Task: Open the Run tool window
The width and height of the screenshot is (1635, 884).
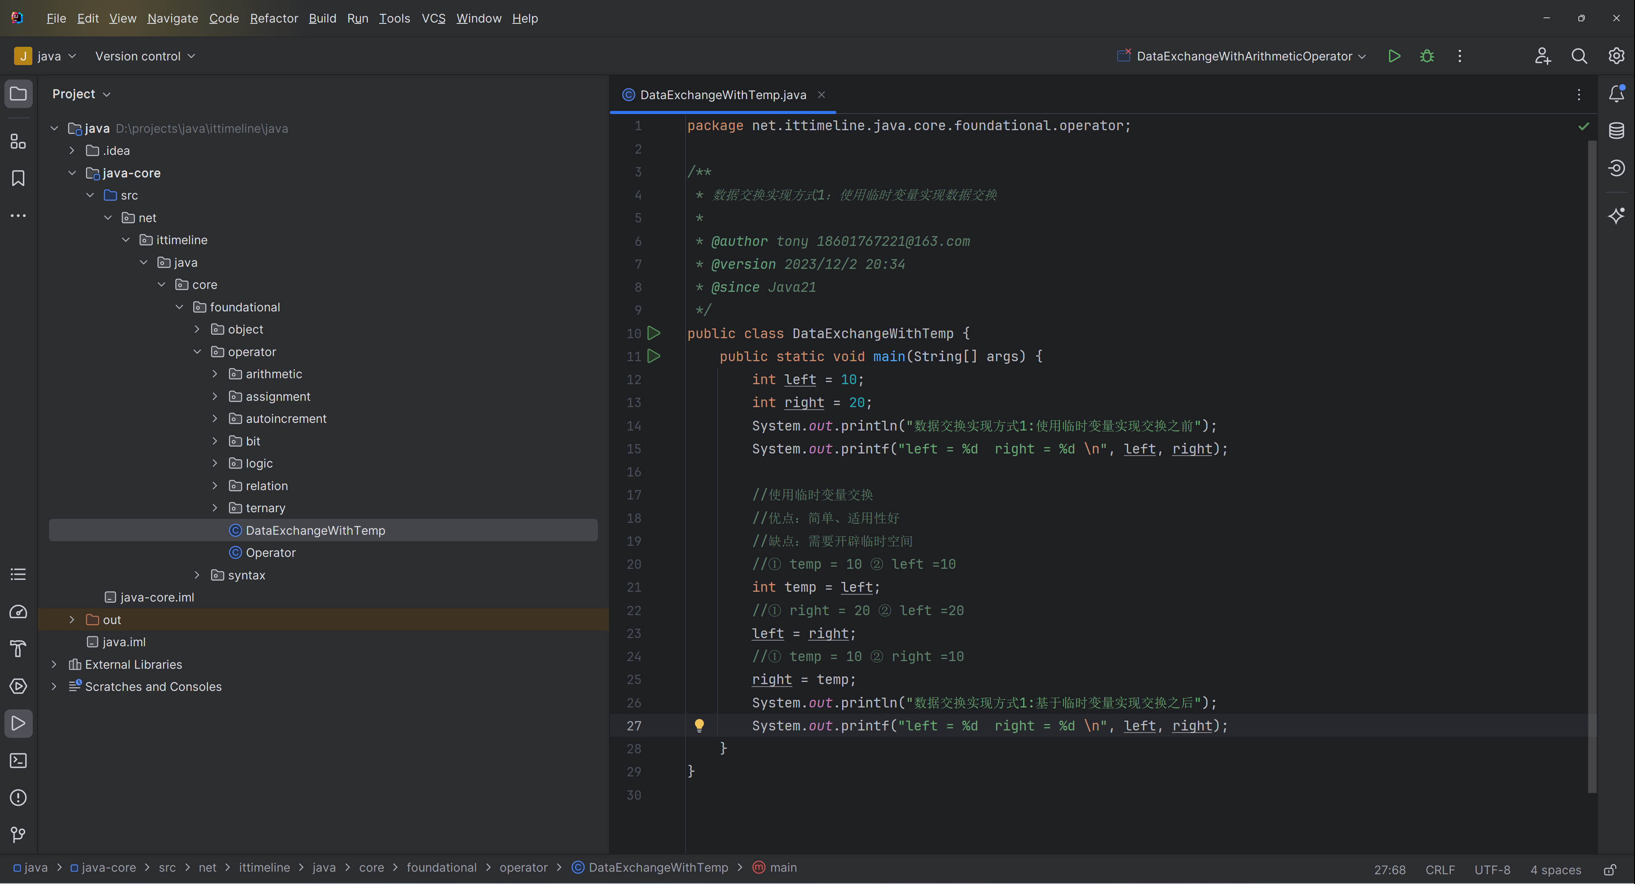Action: 18,724
